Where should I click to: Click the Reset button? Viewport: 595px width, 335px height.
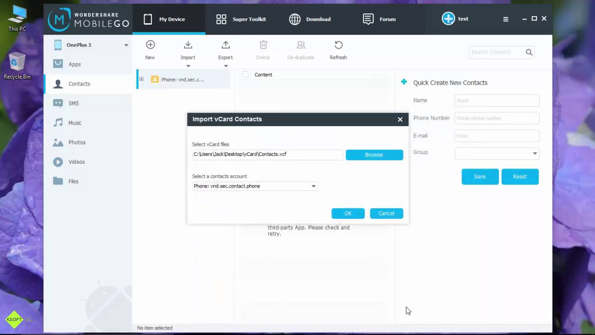(x=520, y=176)
